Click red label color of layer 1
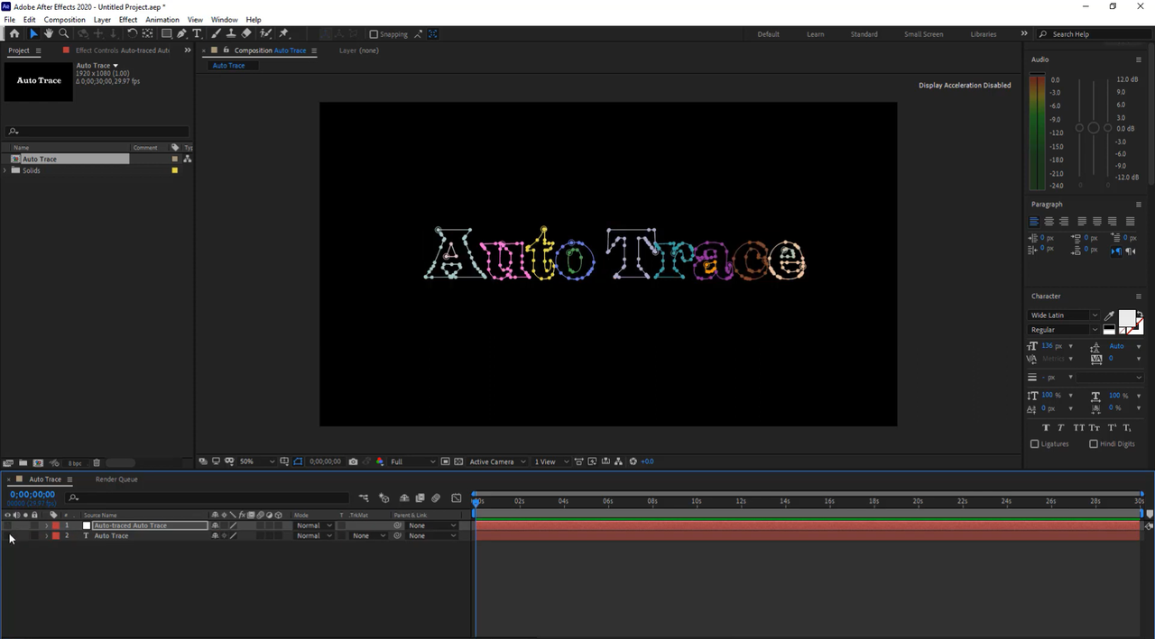This screenshot has width=1155, height=639. tap(55, 525)
